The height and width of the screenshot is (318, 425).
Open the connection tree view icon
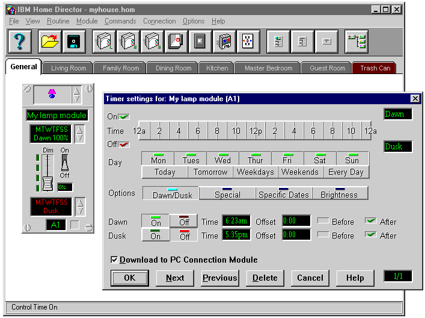pyautogui.click(x=356, y=42)
